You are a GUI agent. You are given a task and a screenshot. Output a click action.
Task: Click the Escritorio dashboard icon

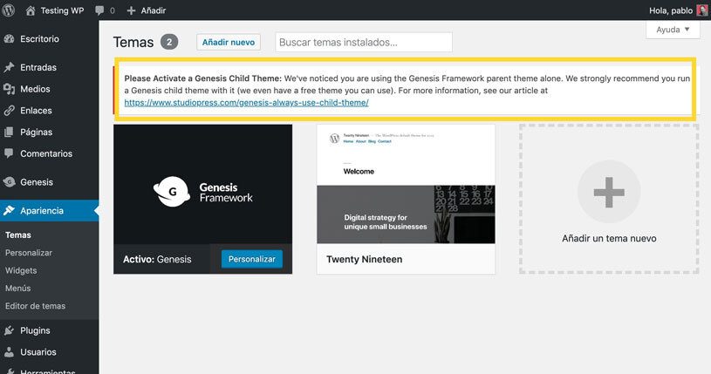pyautogui.click(x=9, y=39)
